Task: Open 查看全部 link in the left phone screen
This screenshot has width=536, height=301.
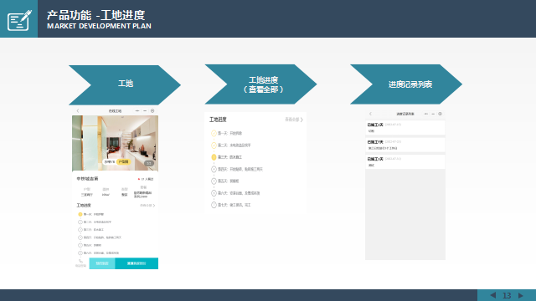Action: tap(146, 206)
